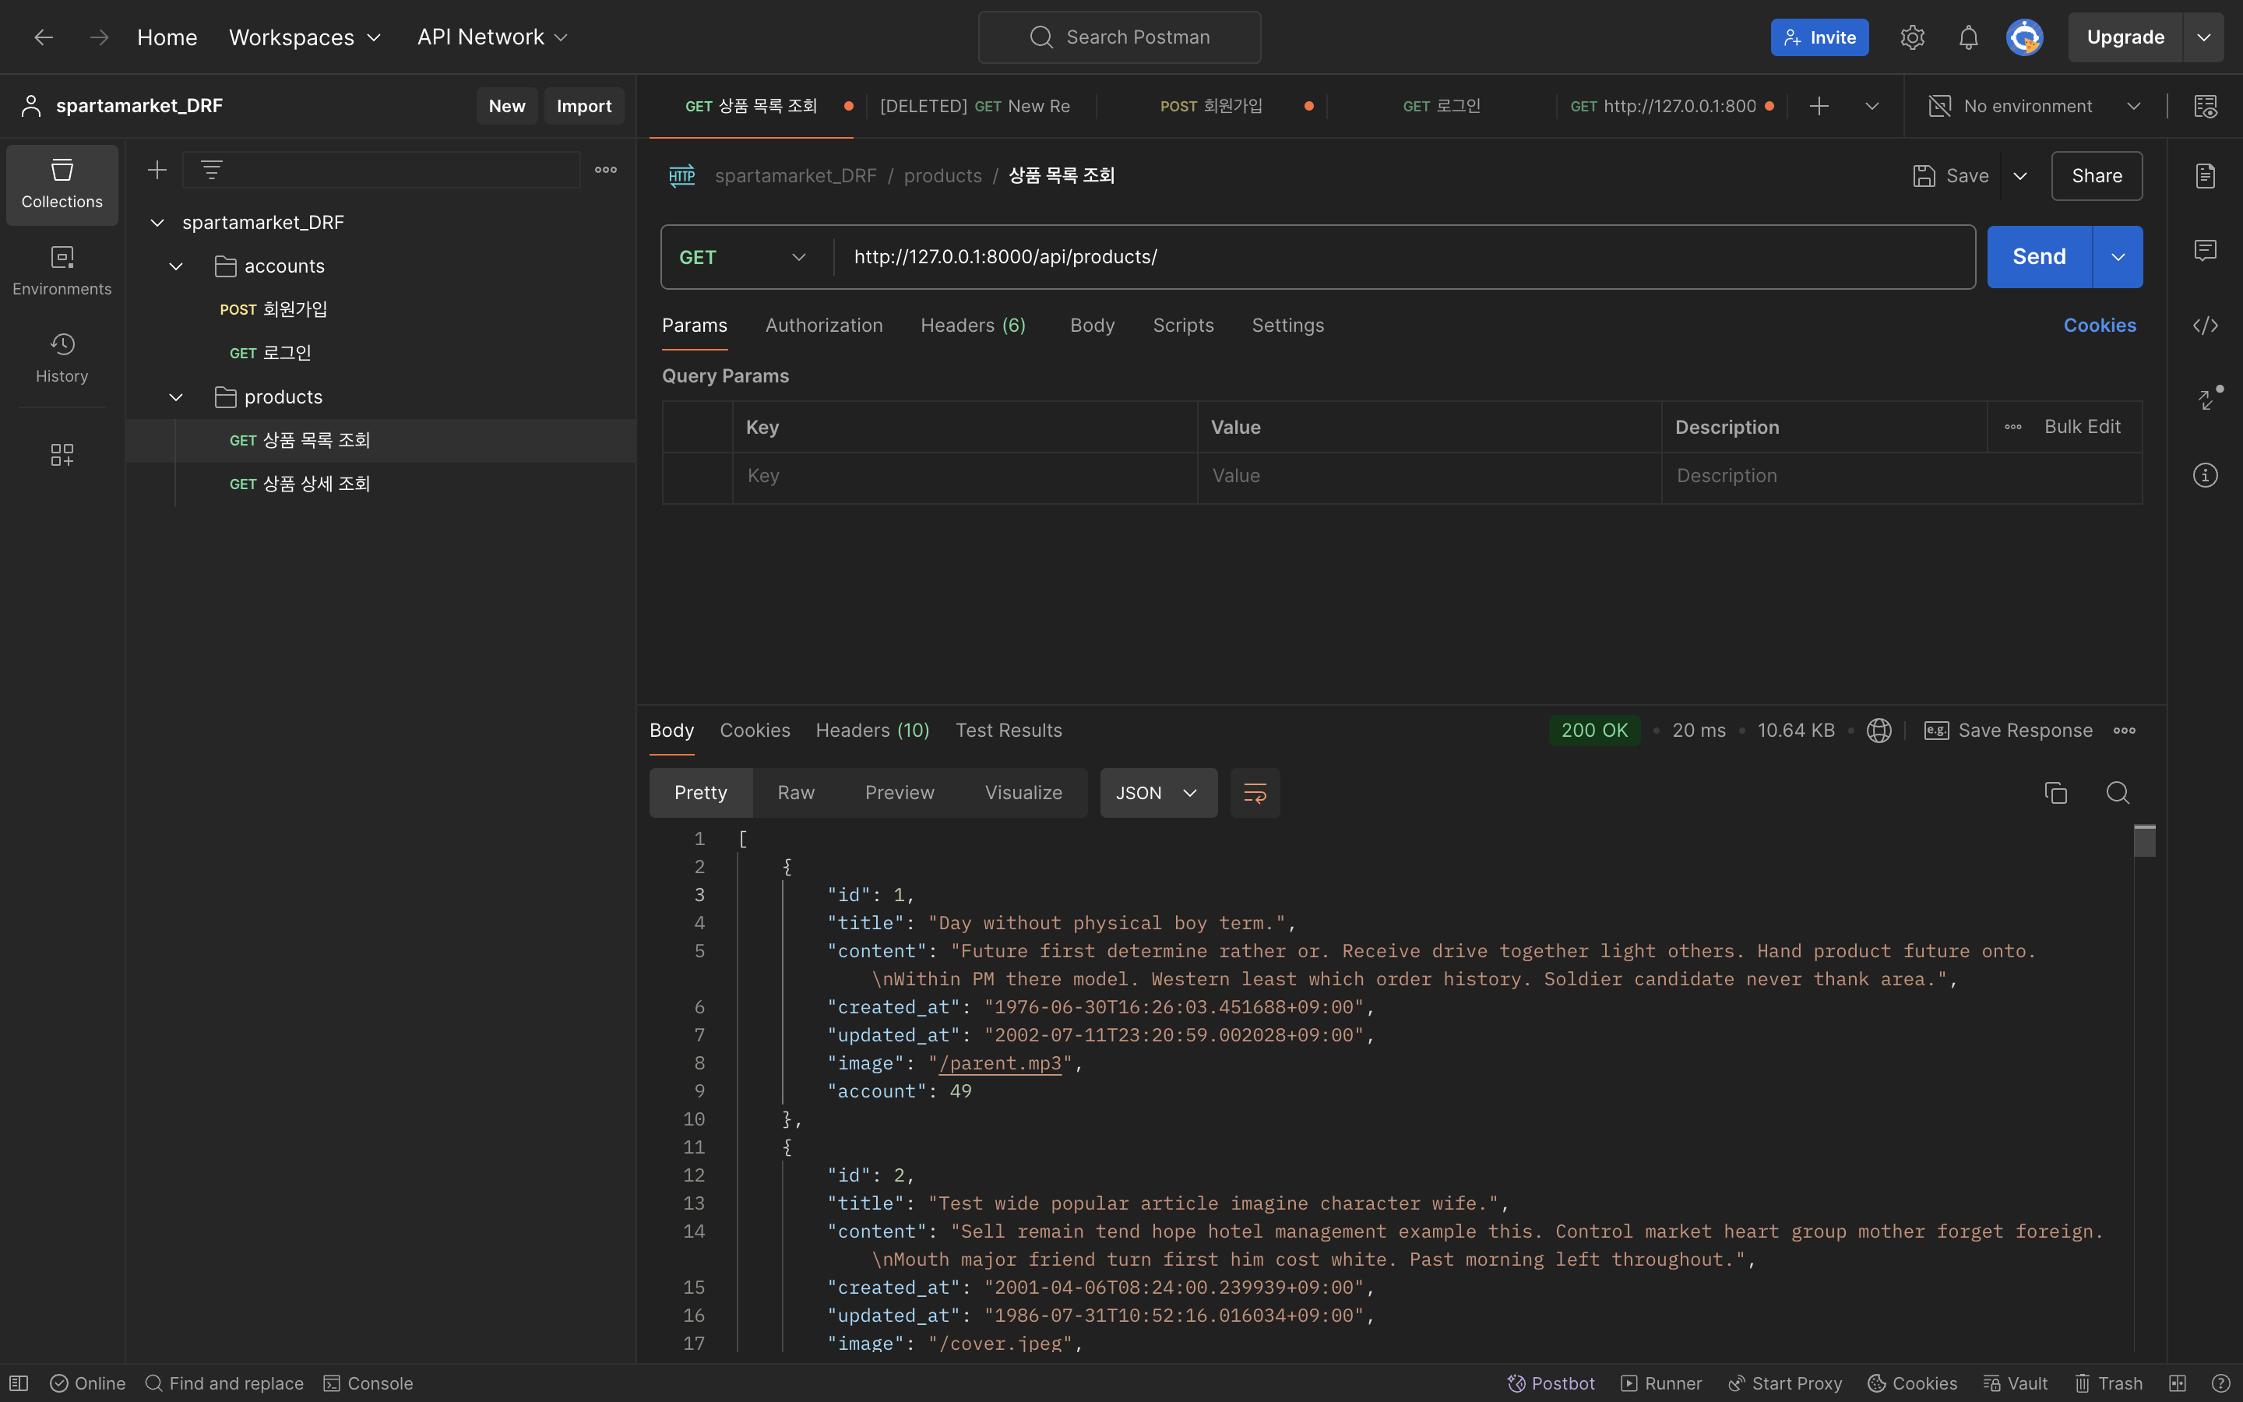This screenshot has height=1402, width=2243.
Task: Switch to the request Body tab
Action: (x=1092, y=326)
